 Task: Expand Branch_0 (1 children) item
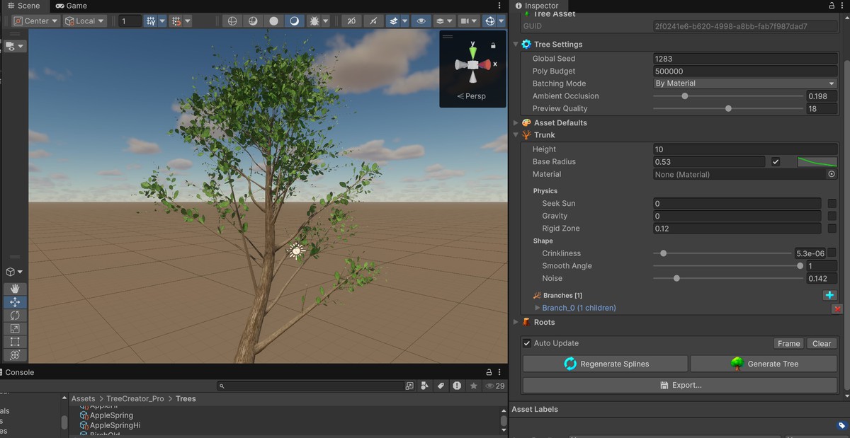click(538, 309)
